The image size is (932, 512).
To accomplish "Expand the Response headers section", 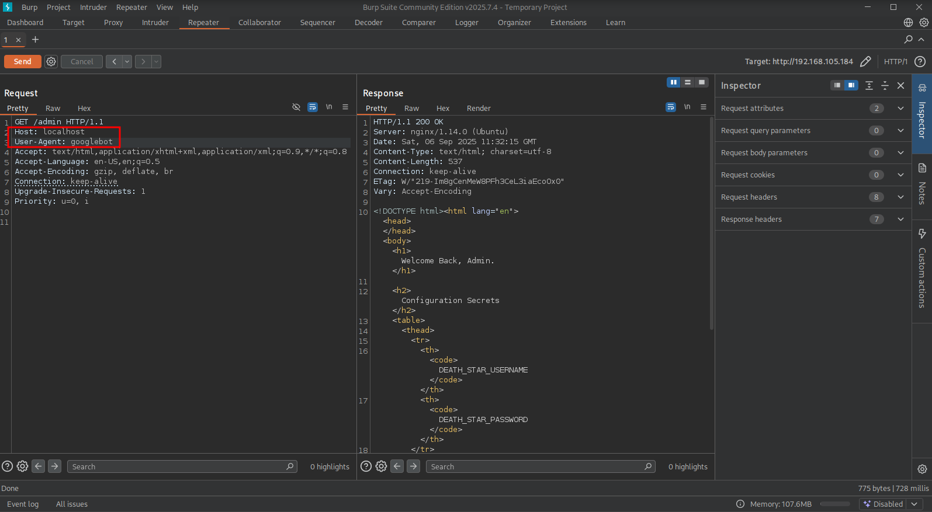I will [x=900, y=220].
